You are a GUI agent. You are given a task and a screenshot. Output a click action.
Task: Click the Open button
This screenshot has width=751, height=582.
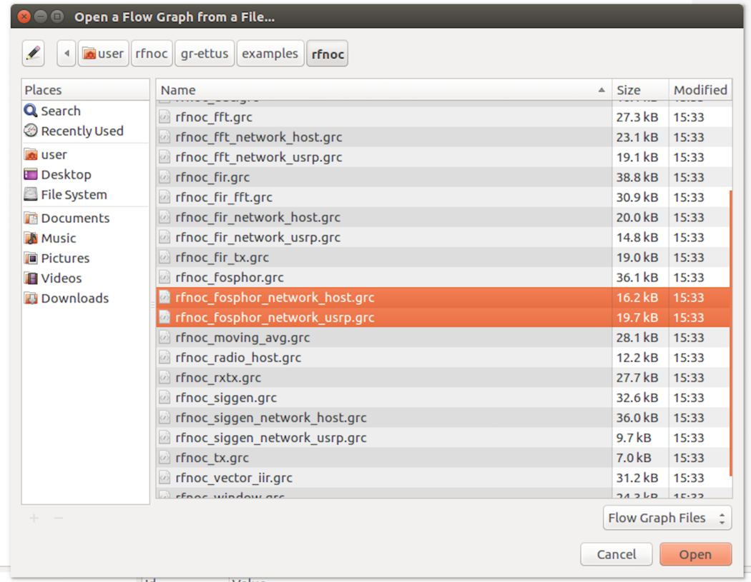pos(695,554)
